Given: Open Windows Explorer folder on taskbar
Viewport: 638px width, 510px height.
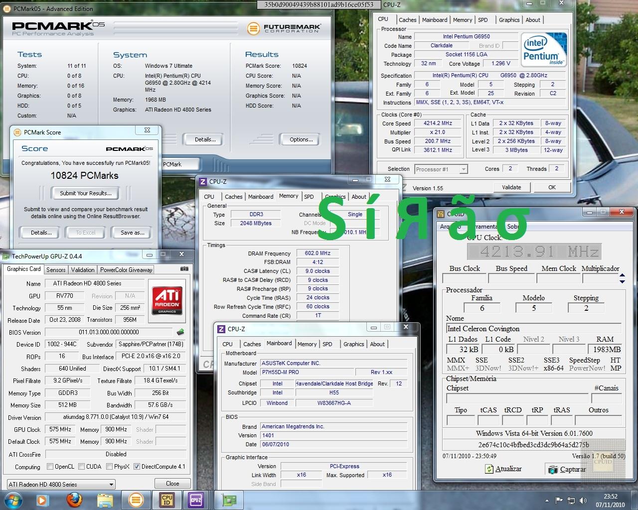Looking at the screenshot, I should click(105, 500).
